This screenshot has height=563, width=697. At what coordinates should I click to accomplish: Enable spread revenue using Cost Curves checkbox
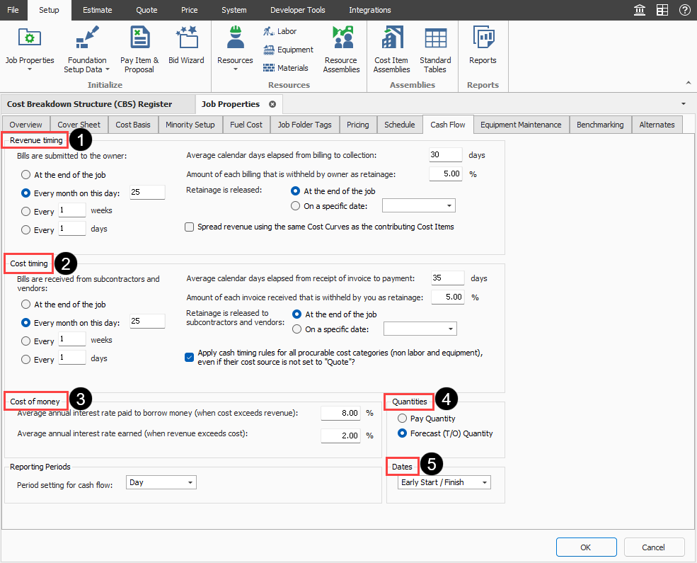[190, 227]
